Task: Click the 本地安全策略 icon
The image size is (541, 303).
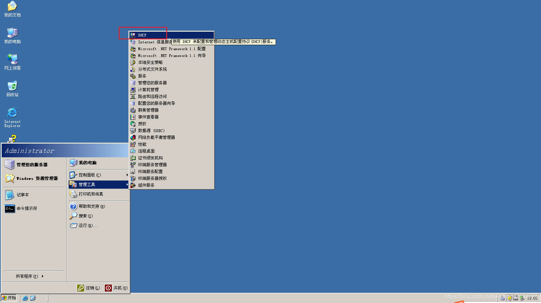Action: (133, 62)
